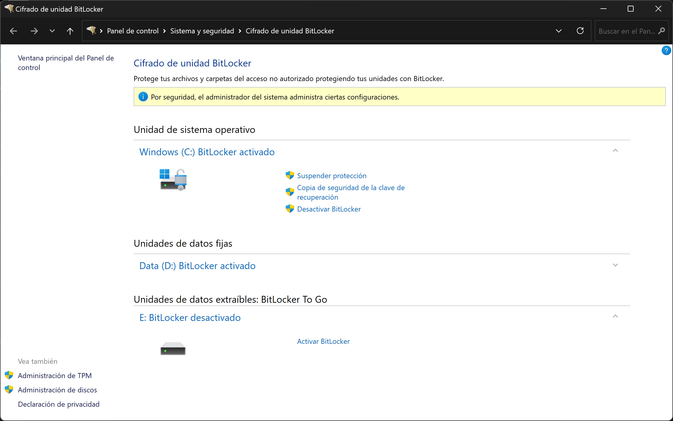Screen dimensions: 673x421
Task: Click the BitLocker icon in address bar
Action: (91, 30)
